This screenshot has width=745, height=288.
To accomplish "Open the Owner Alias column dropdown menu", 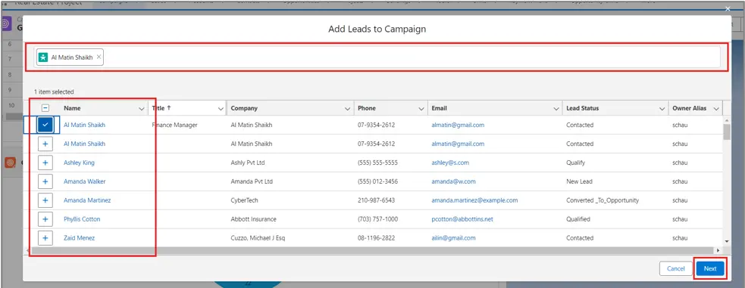I will pos(716,109).
